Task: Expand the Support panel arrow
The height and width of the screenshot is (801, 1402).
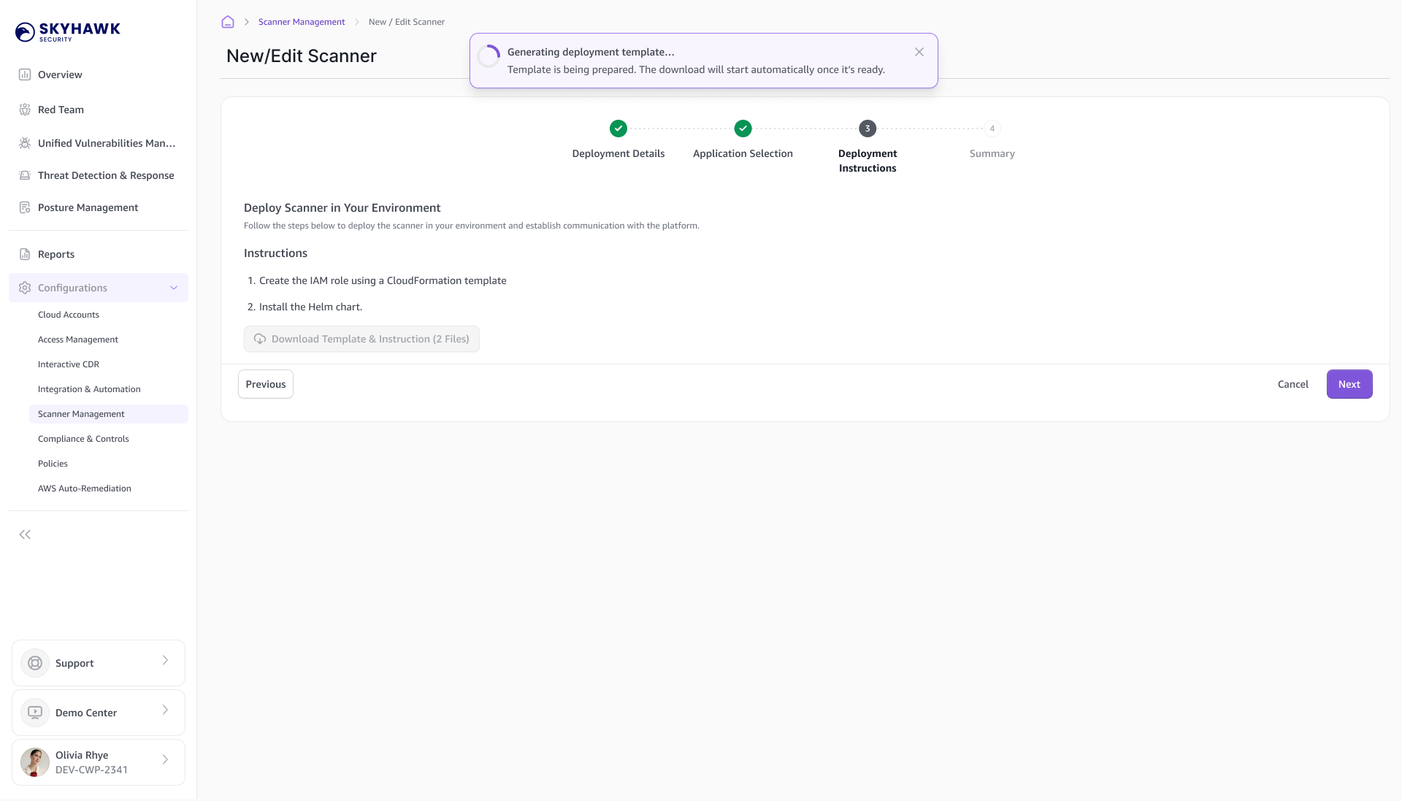Action: pos(165,660)
